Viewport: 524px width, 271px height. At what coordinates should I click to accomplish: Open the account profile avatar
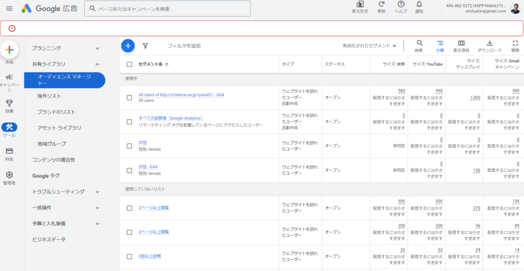[x=515, y=8]
